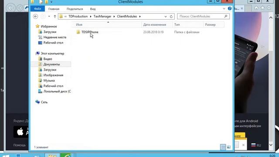
Task: Switch to details view in status bar
Action: (223, 147)
